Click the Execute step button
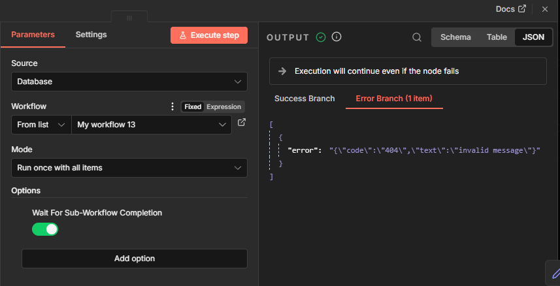 (x=209, y=35)
